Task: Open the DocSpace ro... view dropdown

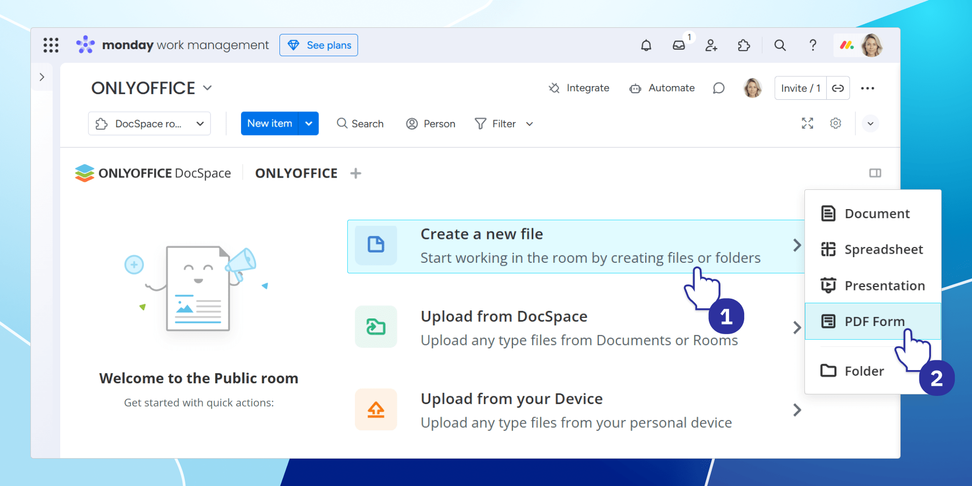Action: click(x=149, y=124)
